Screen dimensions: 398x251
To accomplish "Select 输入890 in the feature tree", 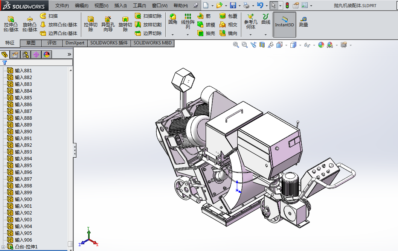I will [23, 132].
